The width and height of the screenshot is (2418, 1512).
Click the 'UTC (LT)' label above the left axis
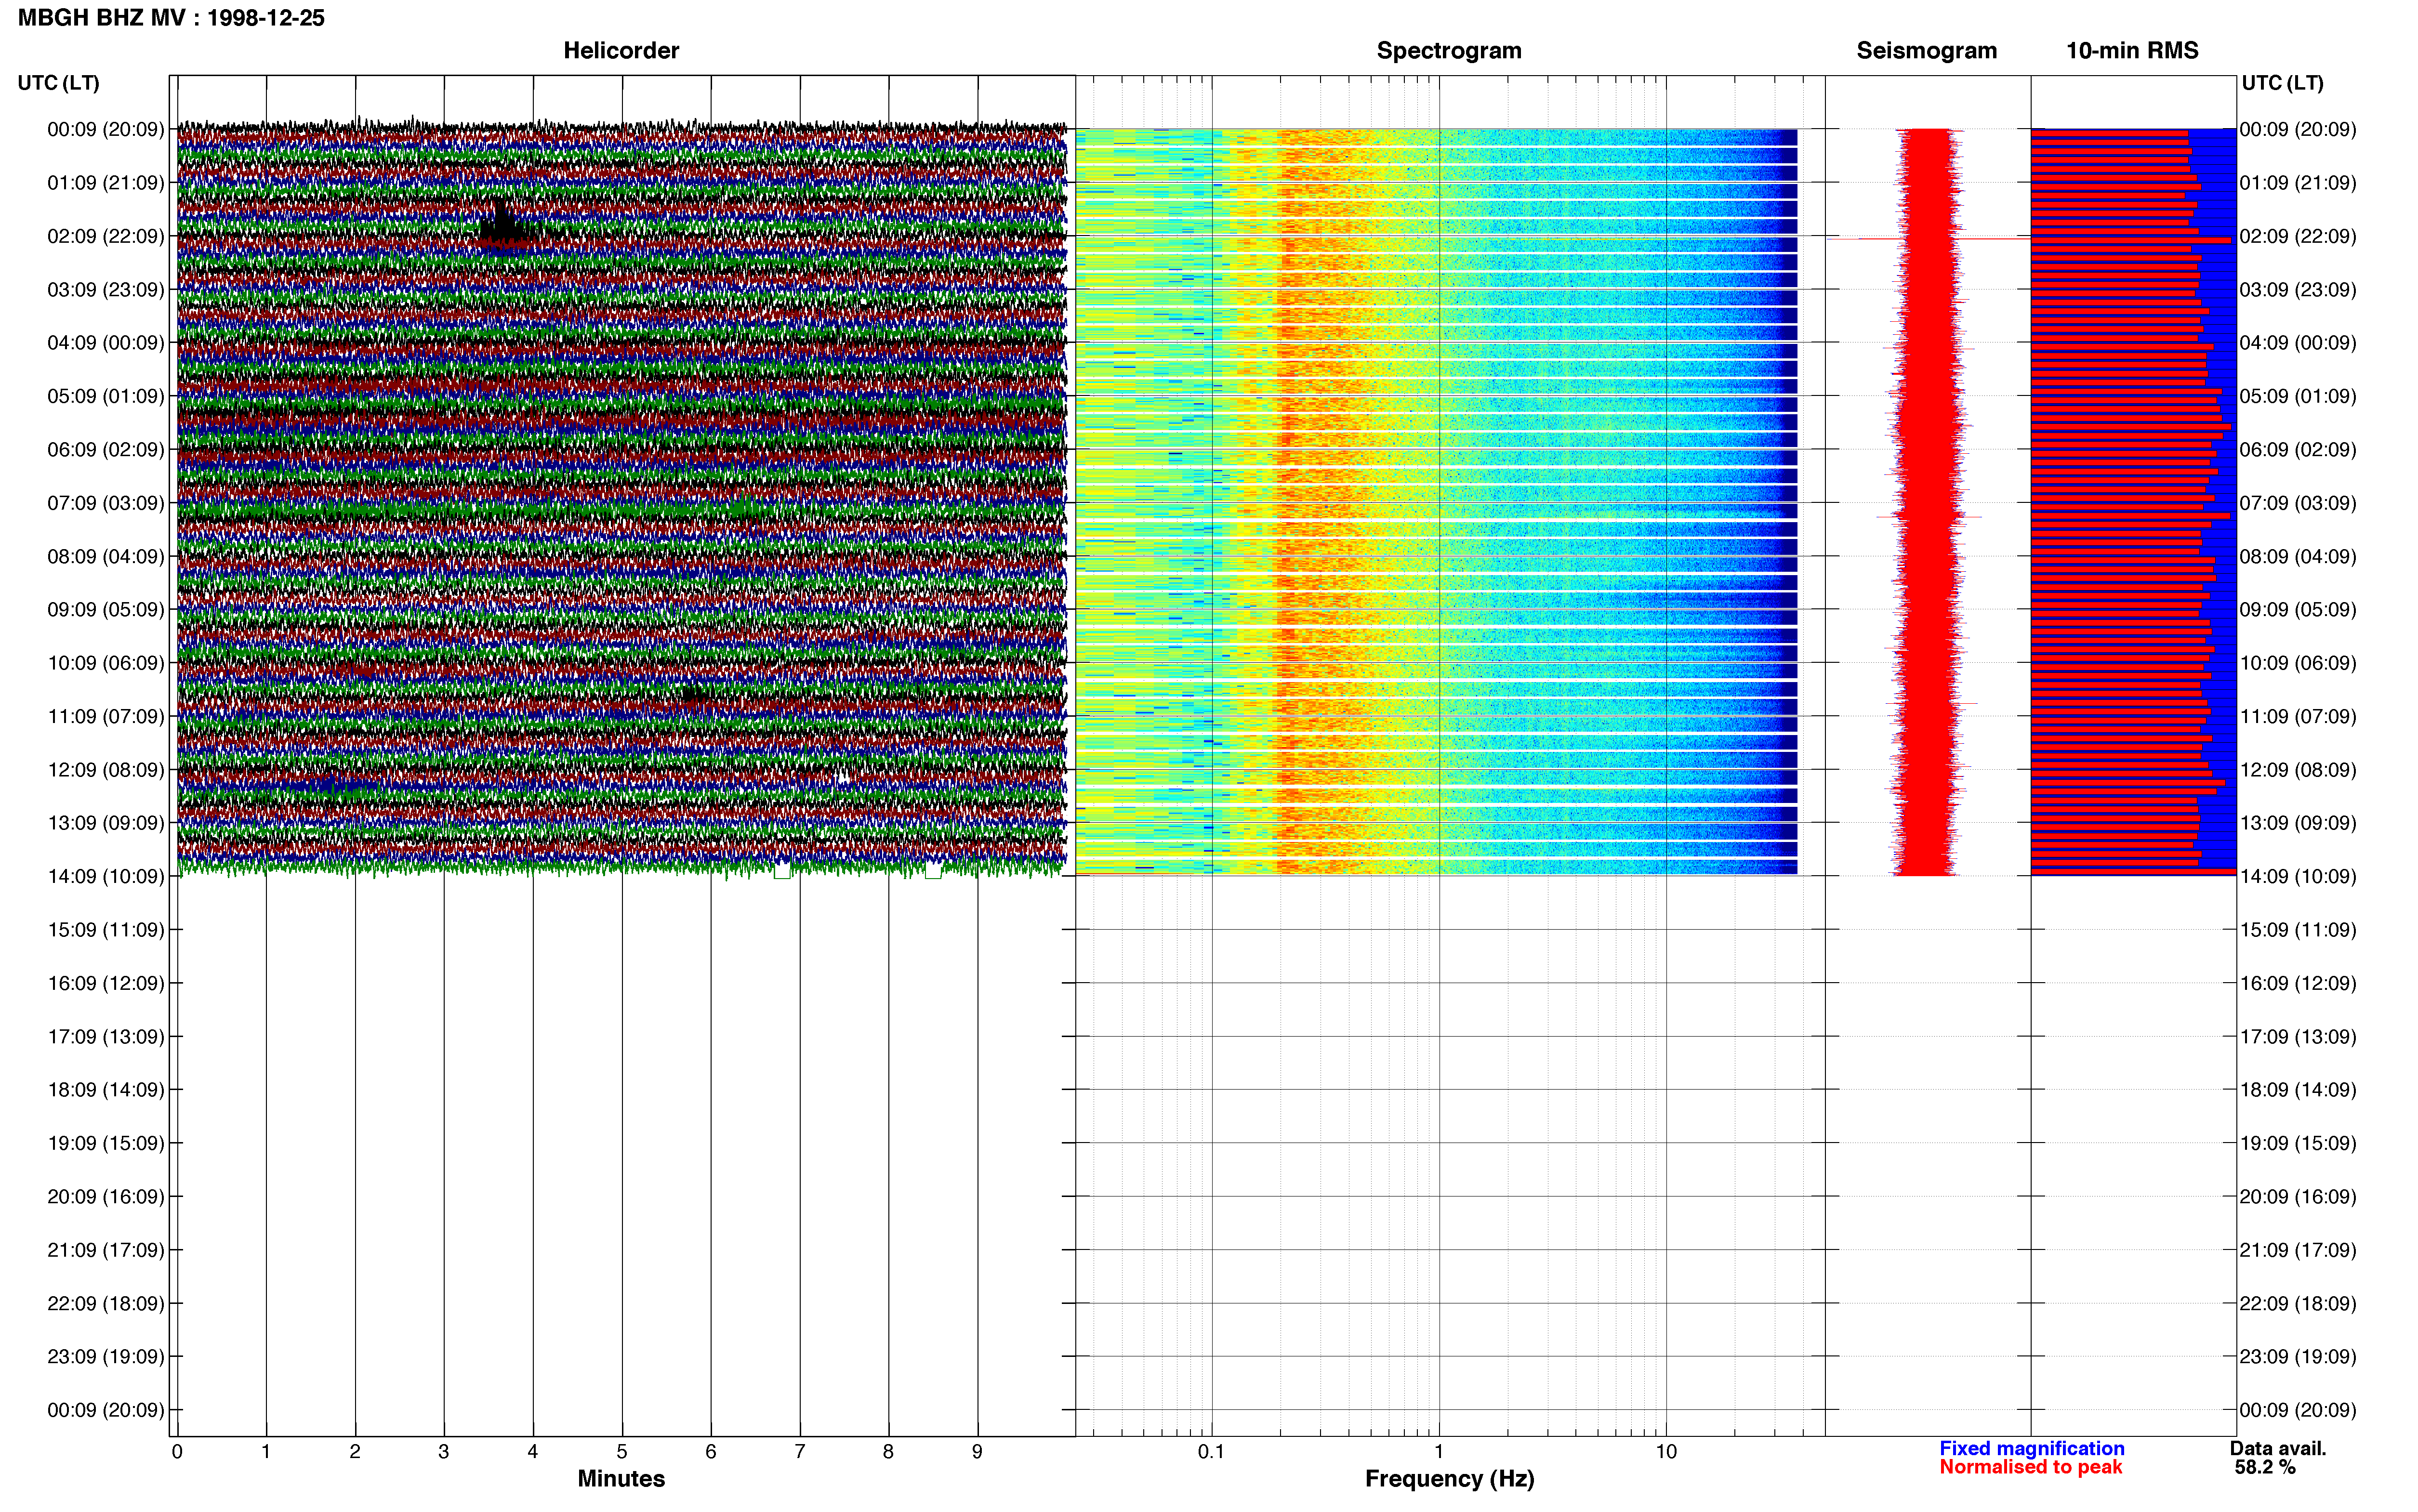pyautogui.click(x=59, y=83)
